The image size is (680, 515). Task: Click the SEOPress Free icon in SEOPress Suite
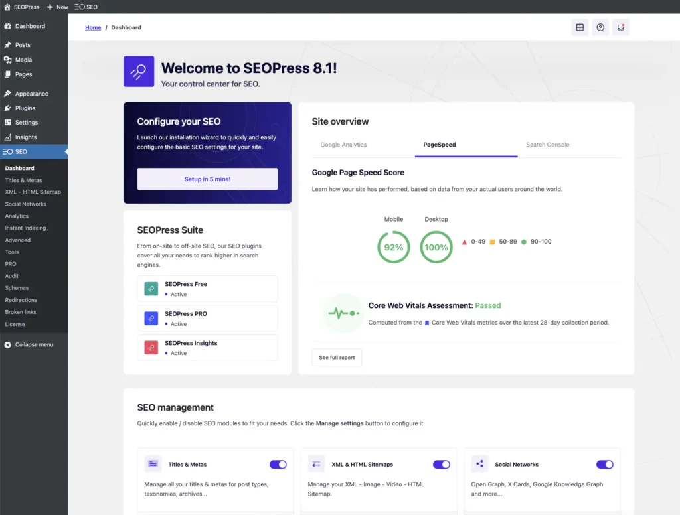(151, 288)
